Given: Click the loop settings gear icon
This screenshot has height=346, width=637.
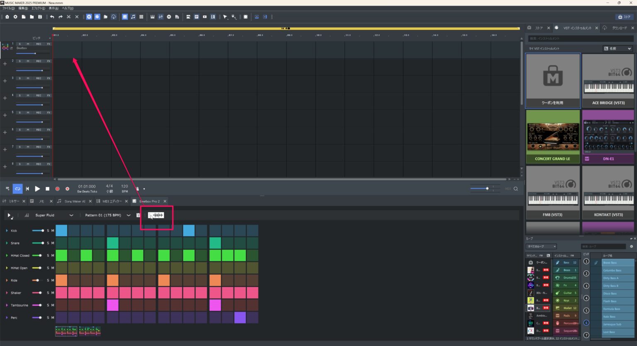Looking at the screenshot, I should pyautogui.click(x=631, y=247).
